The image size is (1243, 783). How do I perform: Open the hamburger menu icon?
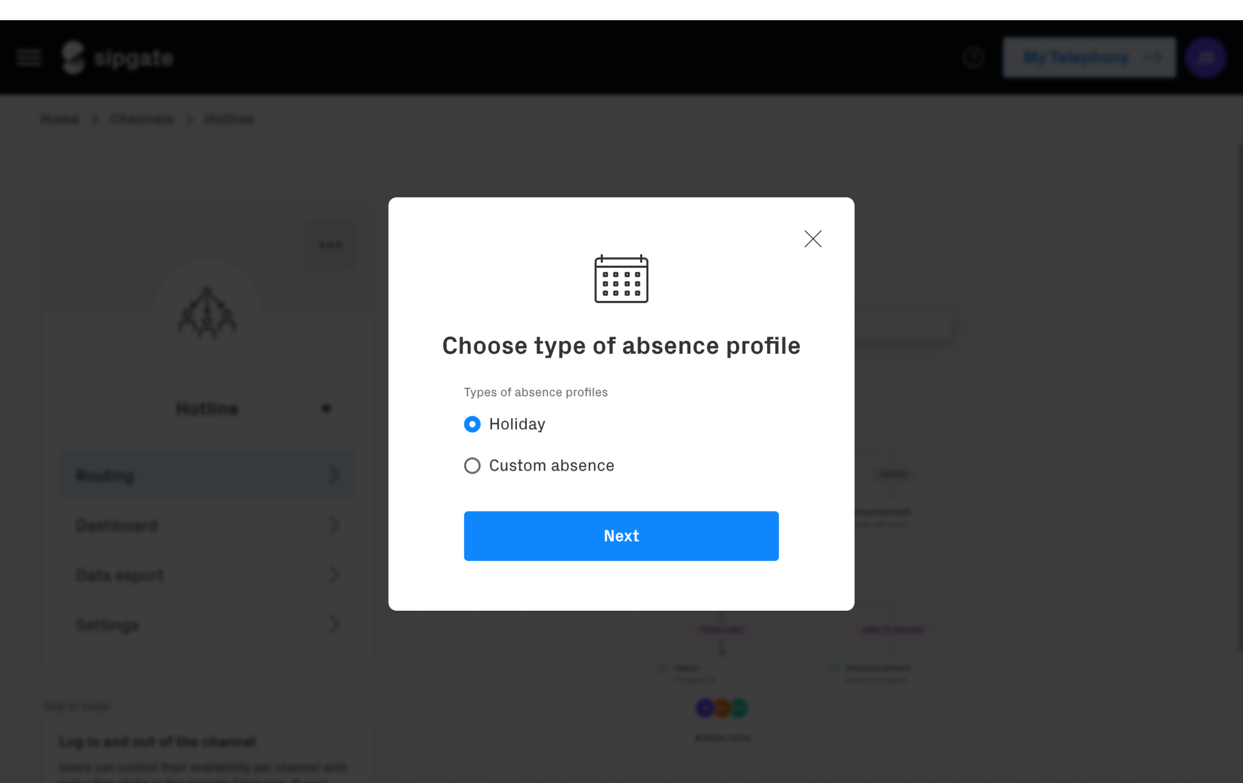29,57
